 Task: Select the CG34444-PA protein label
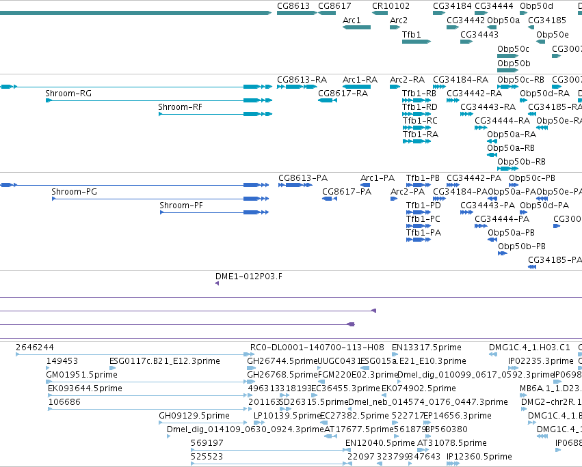[502, 219]
